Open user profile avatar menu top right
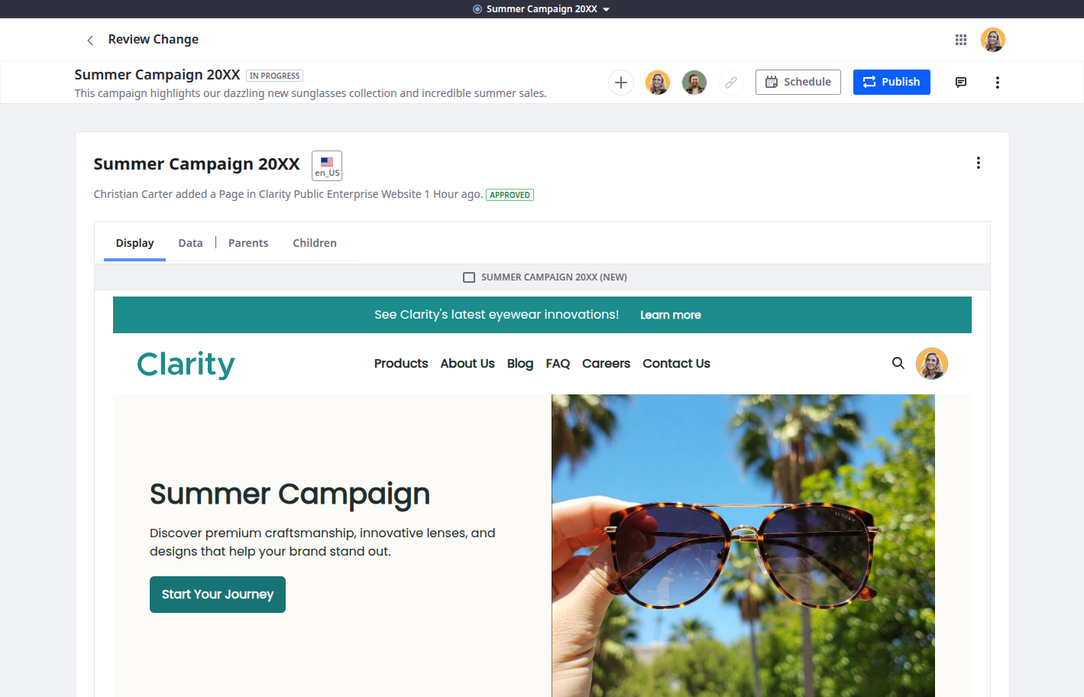Screen dimensions: 1084x697 tap(993, 40)
